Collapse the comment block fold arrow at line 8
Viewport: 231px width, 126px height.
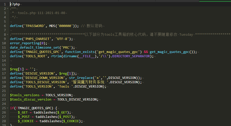pyautogui.click(x=8, y=35)
